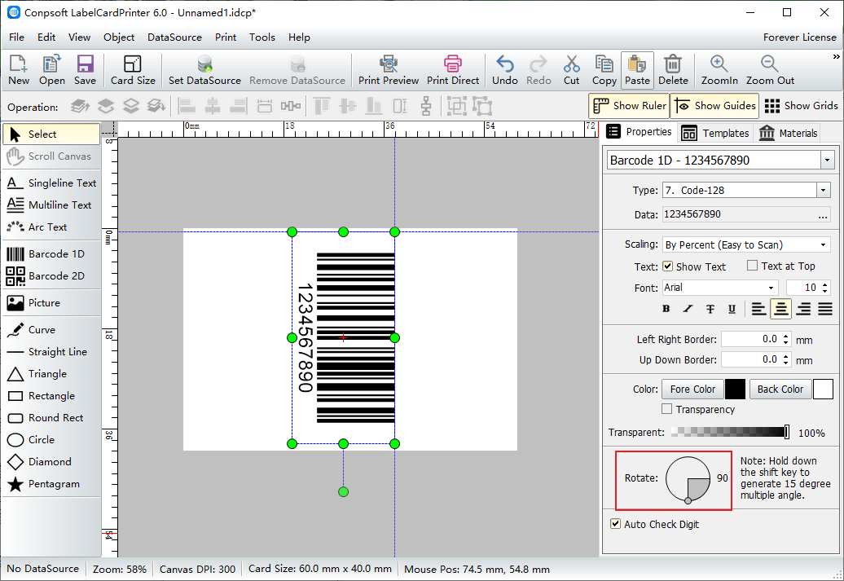This screenshot has width=844, height=581.
Task: Create a new label with New
Action: pyautogui.click(x=19, y=70)
